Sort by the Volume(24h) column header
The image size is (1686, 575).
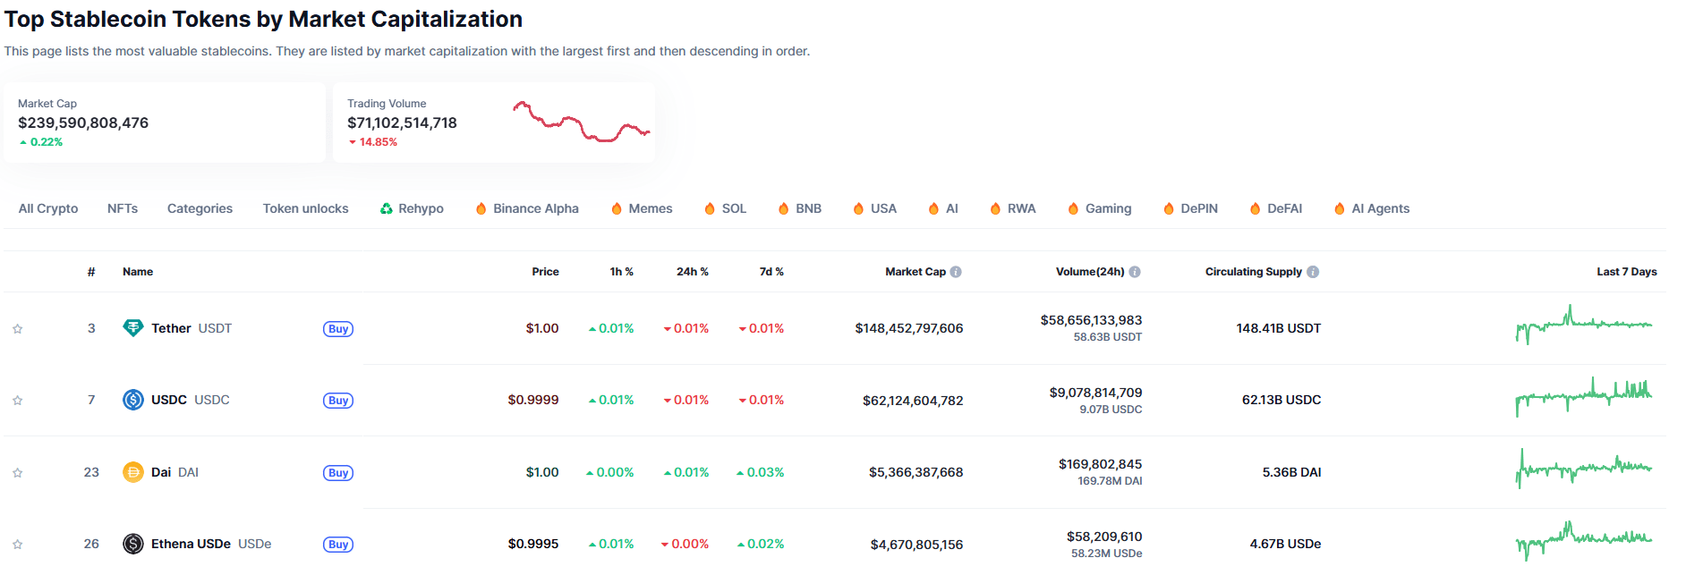(x=1090, y=272)
